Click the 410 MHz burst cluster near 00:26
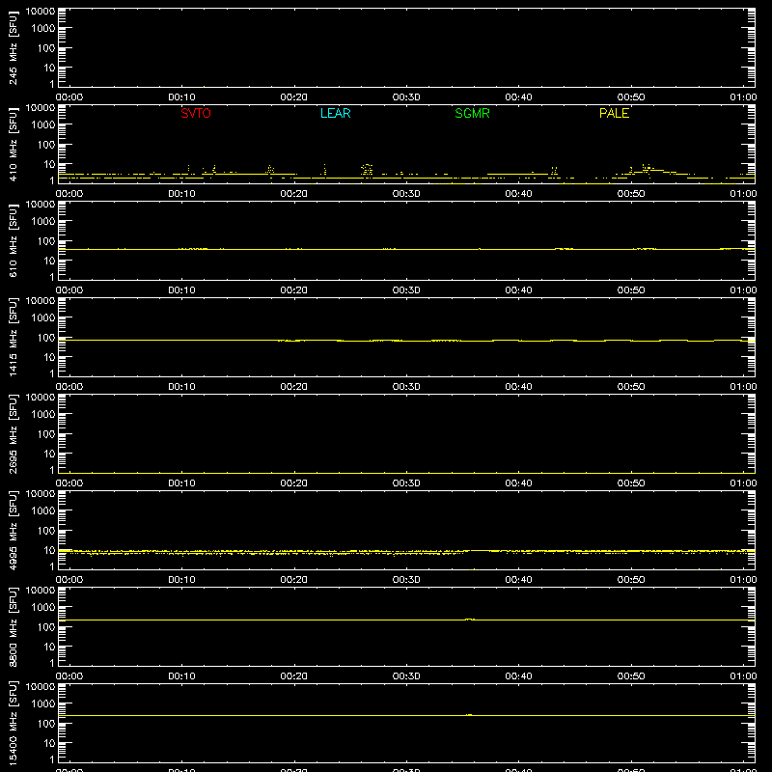772x772 pixels. click(367, 170)
